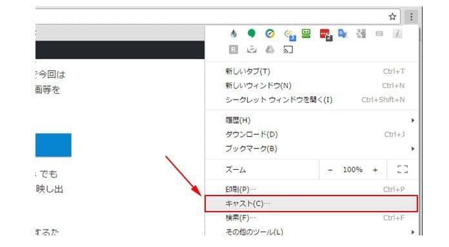Click the gray screen-capture rectangle extension icon
This screenshot has width=449, height=247.
pos(379,33)
